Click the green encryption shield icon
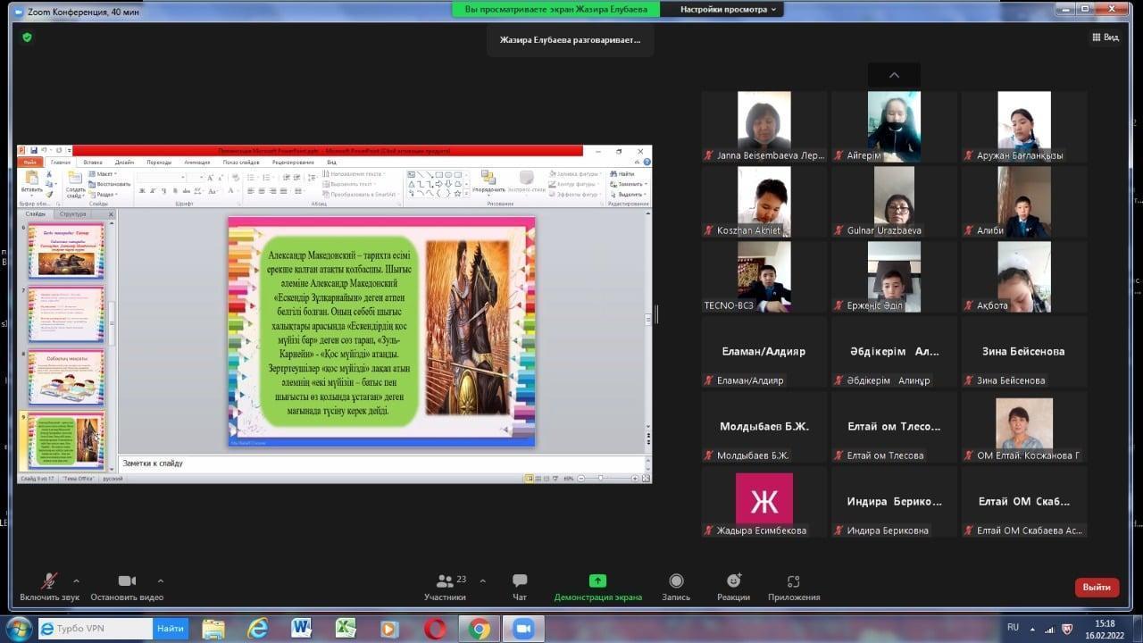 [27, 38]
